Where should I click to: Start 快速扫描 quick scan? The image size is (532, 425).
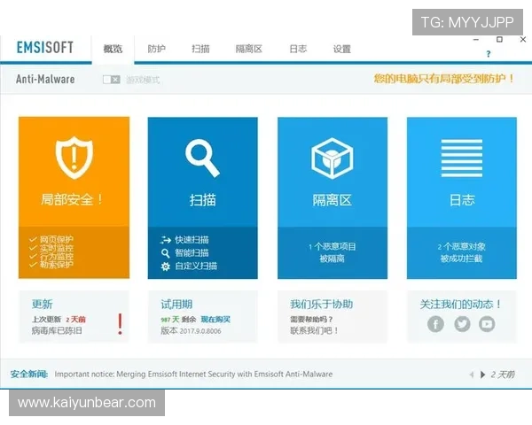[191, 240]
